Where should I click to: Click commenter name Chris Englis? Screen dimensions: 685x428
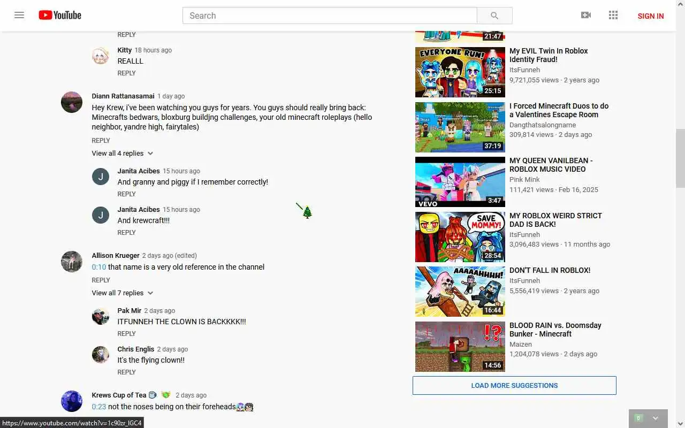pos(136,349)
